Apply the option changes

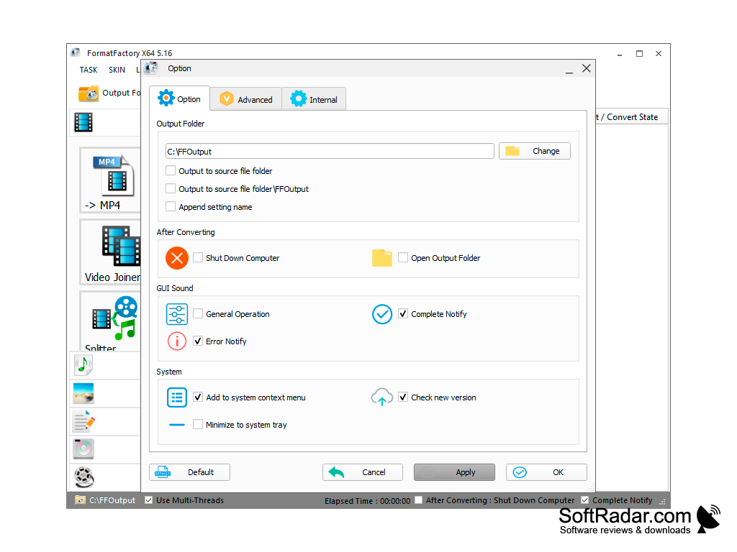point(454,472)
